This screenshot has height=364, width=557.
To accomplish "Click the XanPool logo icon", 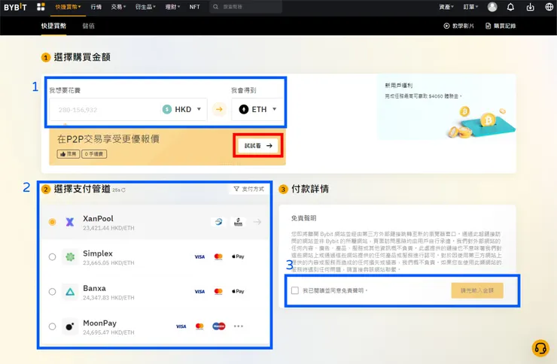I will [x=70, y=222].
